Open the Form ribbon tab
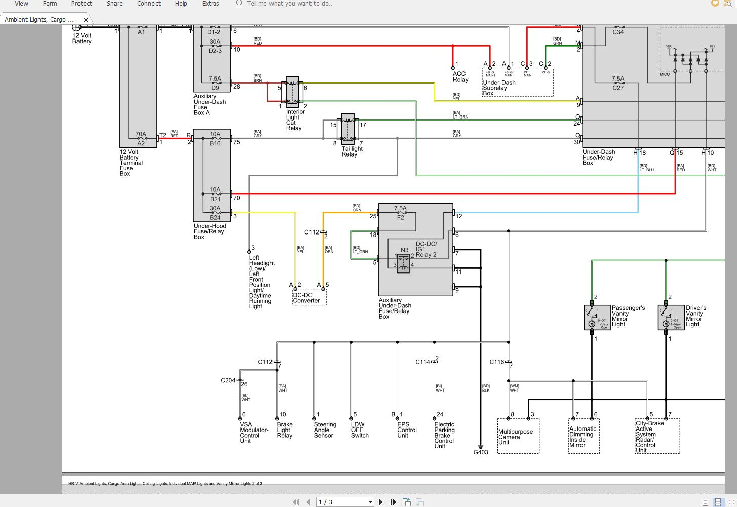Viewport: 737px width, 507px height. [50, 4]
